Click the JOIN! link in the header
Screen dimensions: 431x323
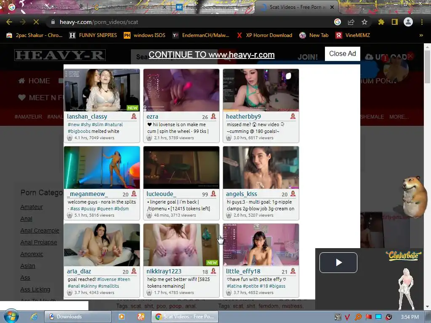(308, 57)
